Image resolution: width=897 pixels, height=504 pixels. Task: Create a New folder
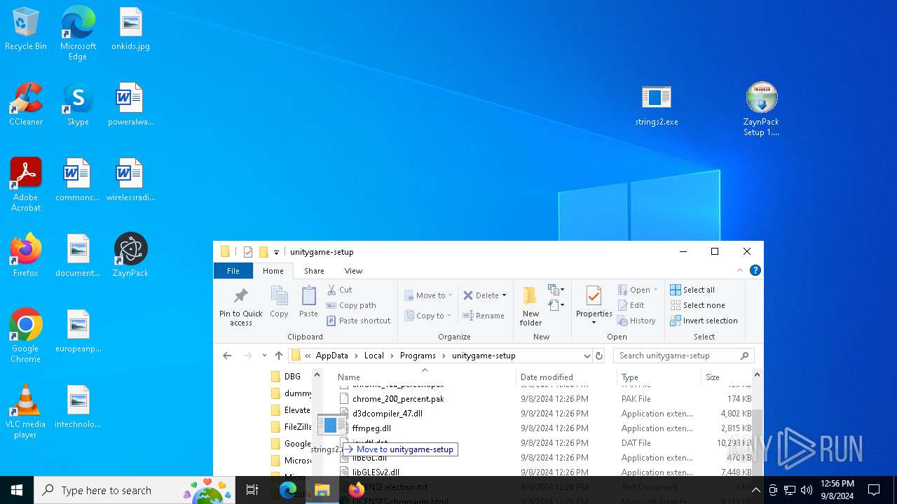pos(530,307)
